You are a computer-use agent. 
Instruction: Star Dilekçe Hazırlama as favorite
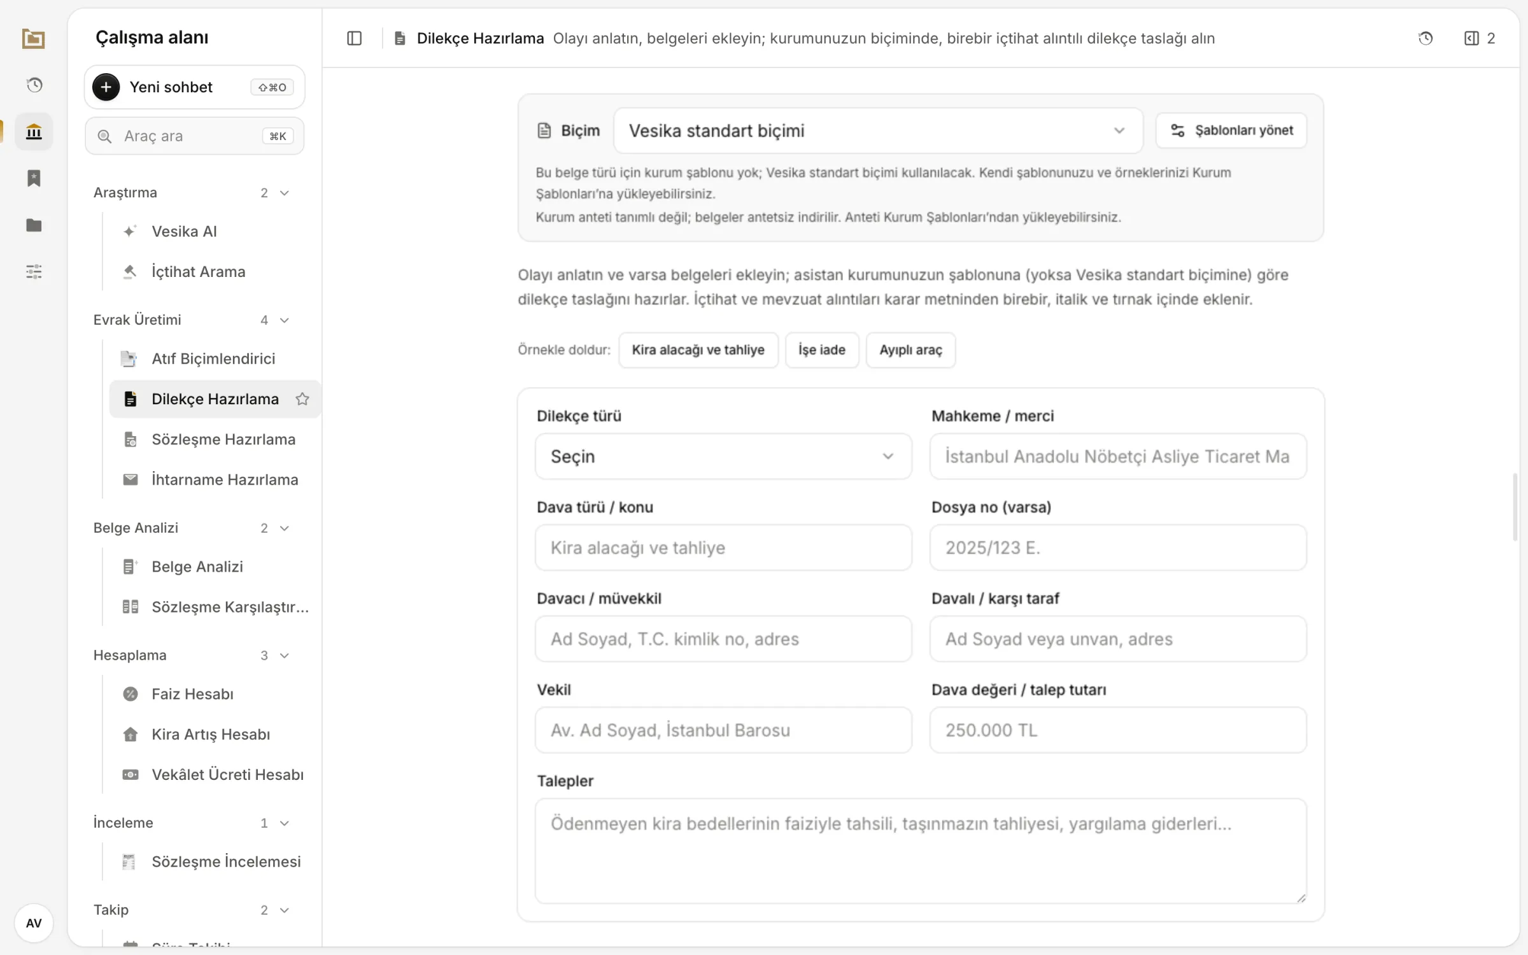tap(302, 399)
